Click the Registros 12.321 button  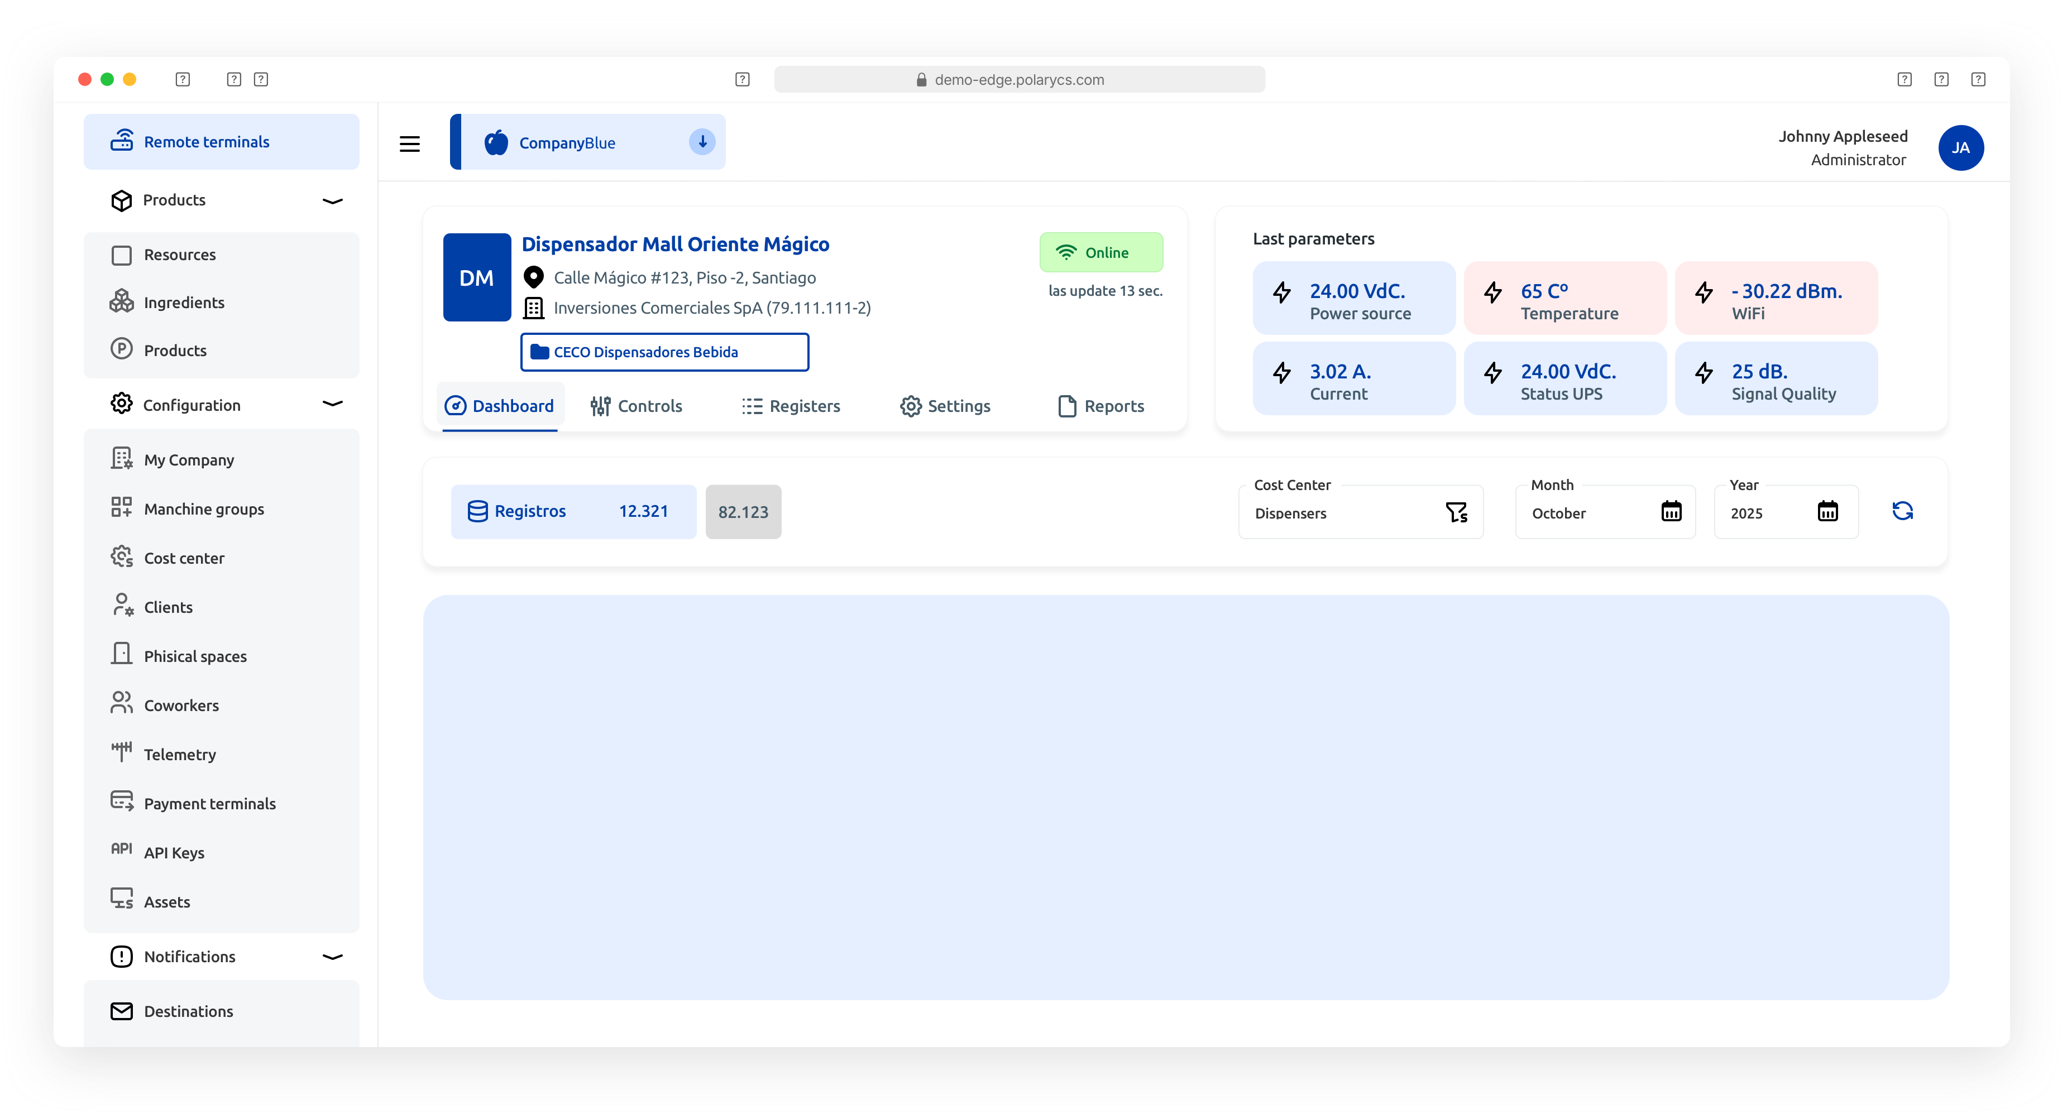coord(573,512)
